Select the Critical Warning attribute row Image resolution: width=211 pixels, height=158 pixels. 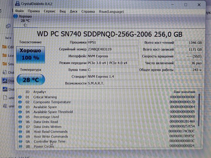point(107,97)
